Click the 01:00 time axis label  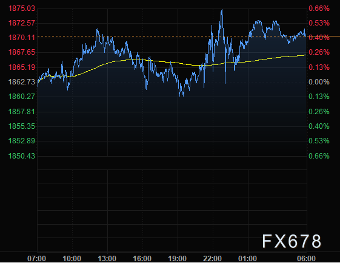[248, 259]
